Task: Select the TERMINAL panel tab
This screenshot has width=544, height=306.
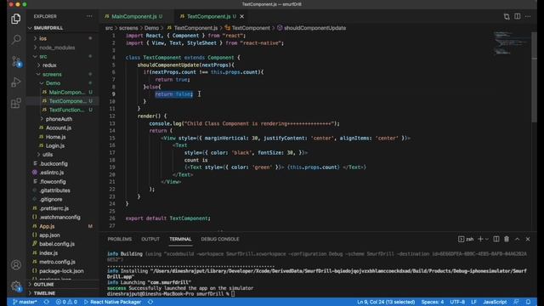Action: [180, 239]
